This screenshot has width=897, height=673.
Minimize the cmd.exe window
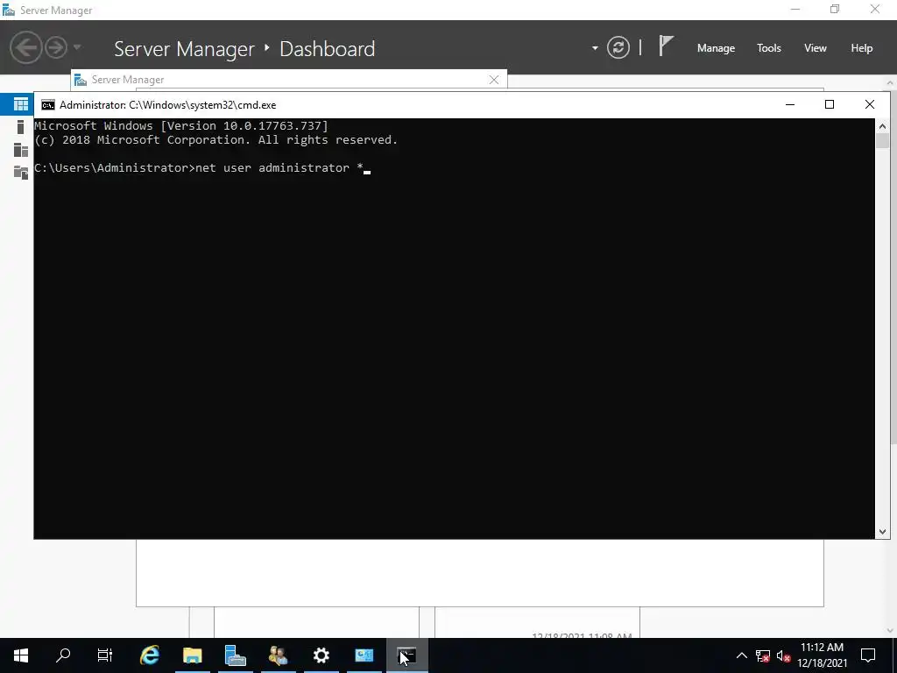point(790,105)
